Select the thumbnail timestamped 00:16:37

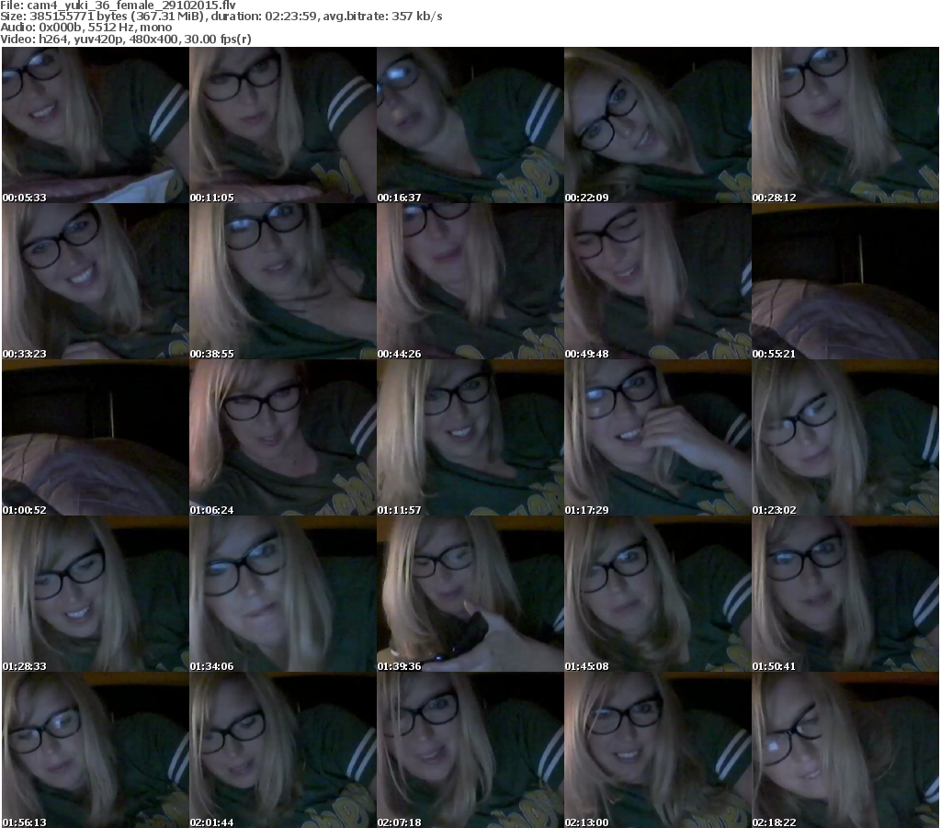470,125
